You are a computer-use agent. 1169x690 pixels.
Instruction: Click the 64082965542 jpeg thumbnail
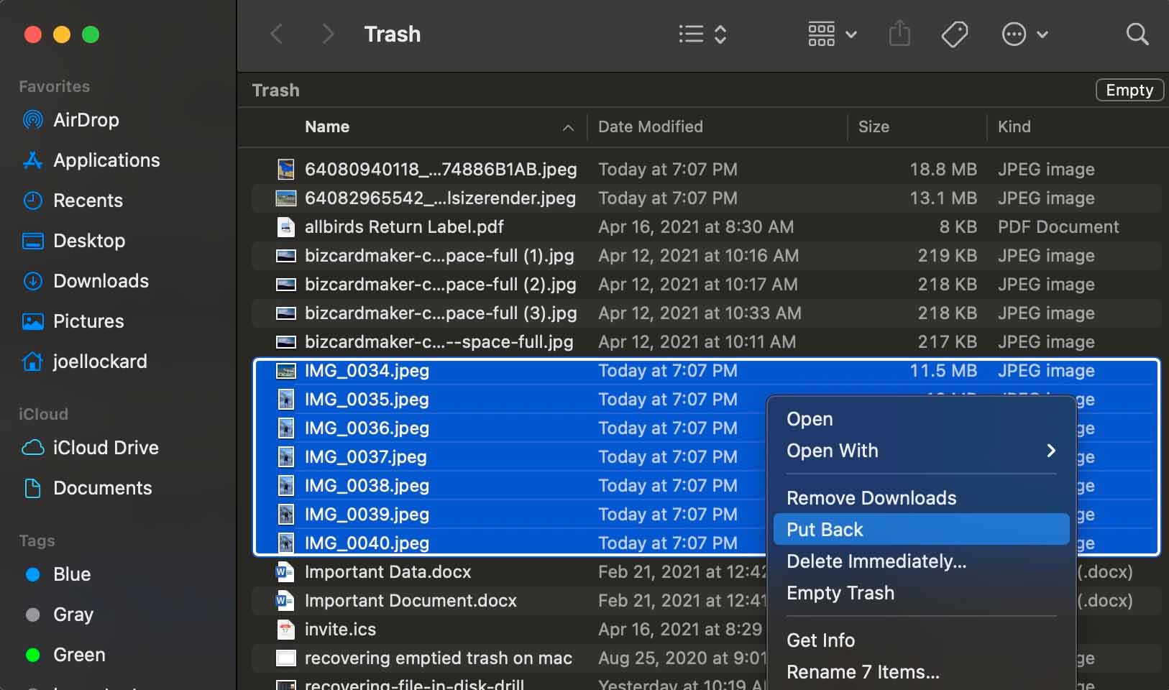(286, 198)
